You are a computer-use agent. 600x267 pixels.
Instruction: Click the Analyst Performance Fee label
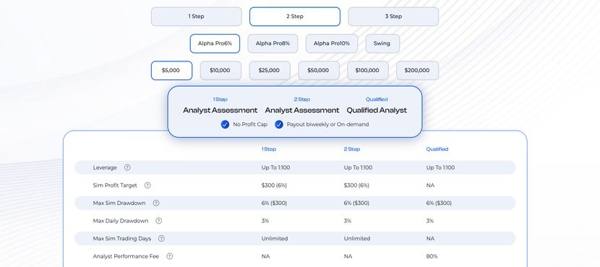(x=126, y=256)
